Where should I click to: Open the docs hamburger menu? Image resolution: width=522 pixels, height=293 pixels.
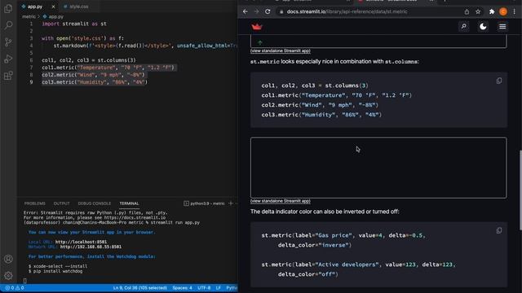click(x=502, y=27)
